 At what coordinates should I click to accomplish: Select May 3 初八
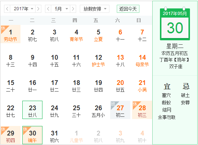pyautogui.click(x=55, y=34)
